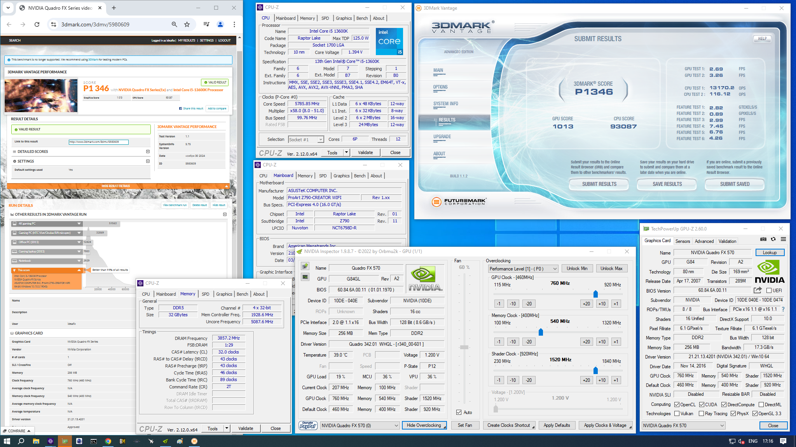The image size is (796, 447).
Task: Open the Chrome media controls icon
Action: [x=206, y=24]
